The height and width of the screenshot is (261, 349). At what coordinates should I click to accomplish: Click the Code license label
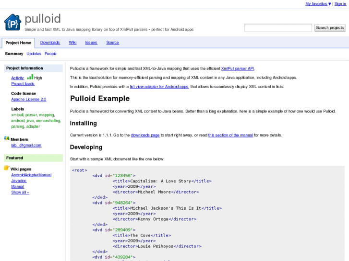click(24, 93)
